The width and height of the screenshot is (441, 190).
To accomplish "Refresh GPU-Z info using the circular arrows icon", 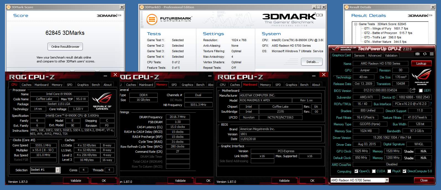I will [425, 54].
